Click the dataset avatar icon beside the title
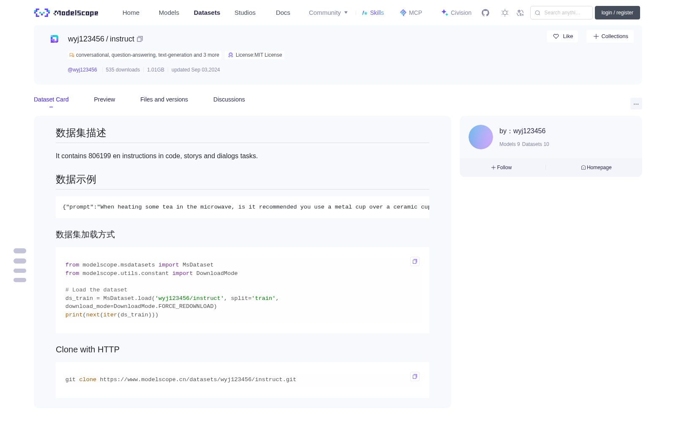 (x=55, y=39)
